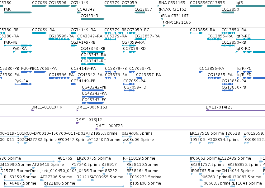The image size is (265, 188).
Task: Select the CG43342 gene feature
Action: point(79,12)
